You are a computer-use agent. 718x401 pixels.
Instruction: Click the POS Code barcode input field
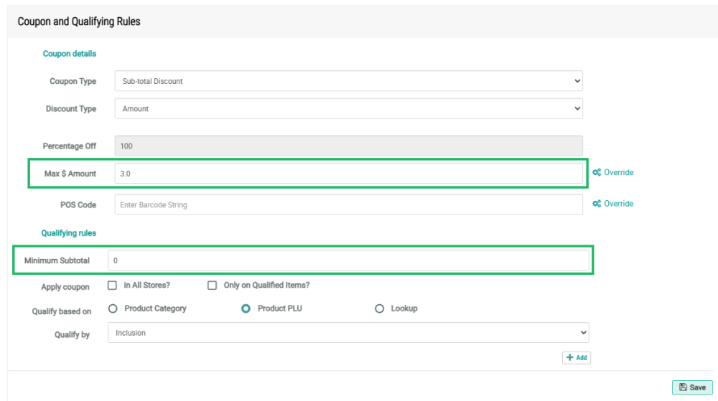coord(348,205)
